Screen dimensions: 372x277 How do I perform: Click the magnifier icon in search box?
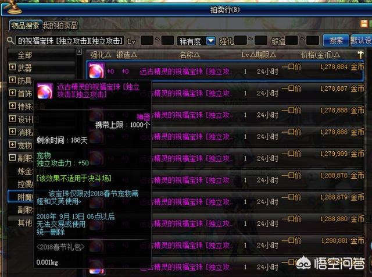(12, 41)
